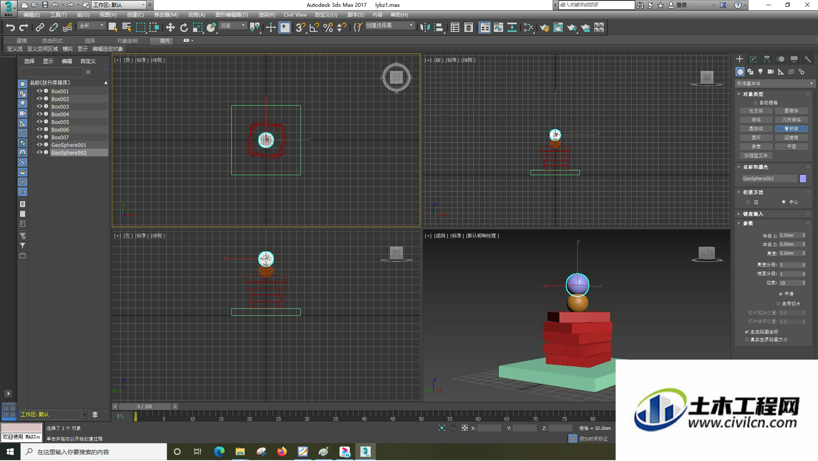
Task: Open the Utilities wrench panel tab
Action: [808, 59]
